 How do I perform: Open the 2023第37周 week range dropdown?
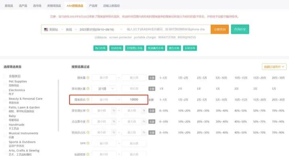pyautogui.click(x=101, y=30)
